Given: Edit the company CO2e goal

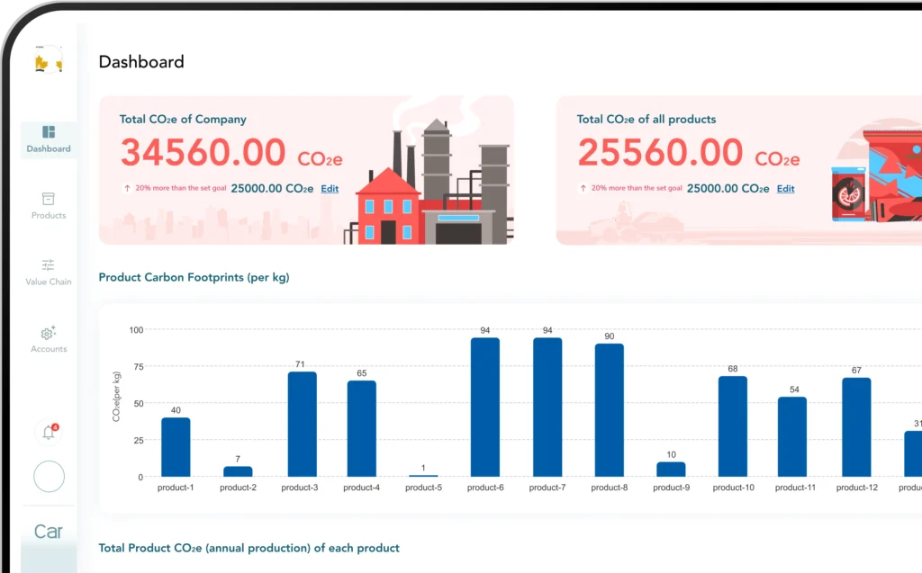Looking at the screenshot, I should [x=330, y=189].
